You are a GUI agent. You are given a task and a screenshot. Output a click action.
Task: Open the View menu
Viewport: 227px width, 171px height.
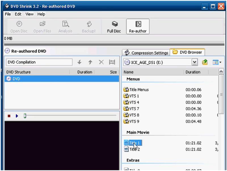point(30,14)
